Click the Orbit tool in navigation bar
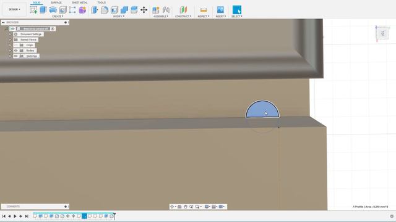This screenshot has height=222, width=396. 172,207
